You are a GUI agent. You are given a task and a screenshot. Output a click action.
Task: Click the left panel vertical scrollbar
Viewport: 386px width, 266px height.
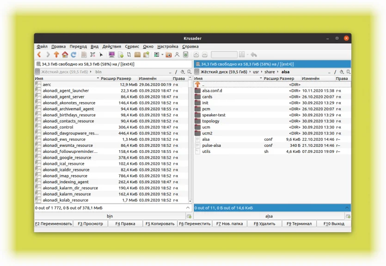(x=190, y=139)
